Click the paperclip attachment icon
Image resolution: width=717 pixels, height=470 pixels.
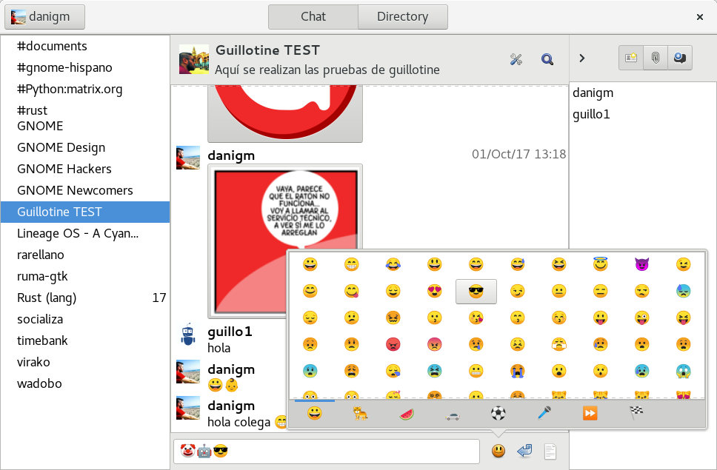click(x=656, y=58)
